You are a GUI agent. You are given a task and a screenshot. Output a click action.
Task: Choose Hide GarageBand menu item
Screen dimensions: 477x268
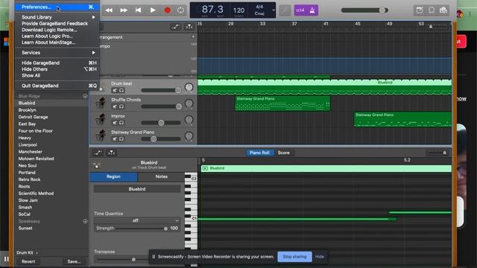(57, 63)
